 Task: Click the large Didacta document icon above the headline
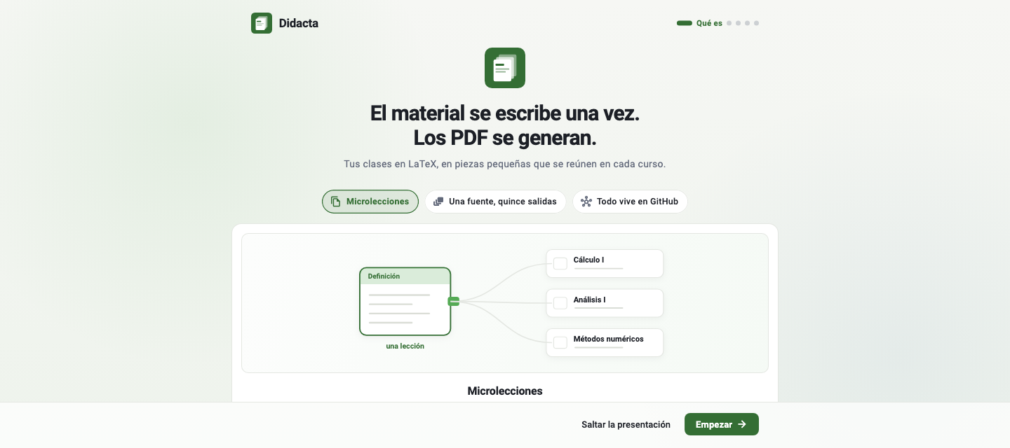click(x=505, y=68)
